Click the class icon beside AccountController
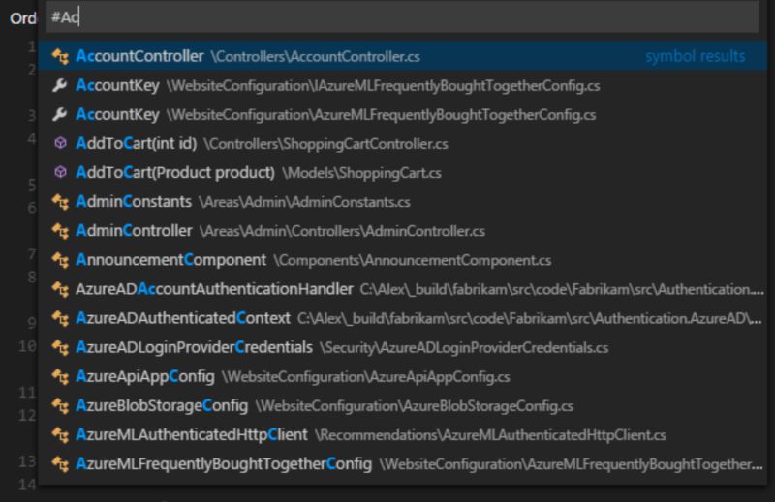 [x=60, y=56]
